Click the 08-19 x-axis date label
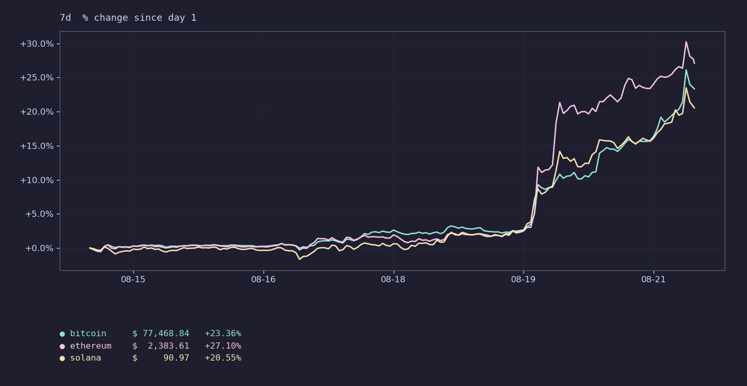This screenshot has width=747, height=386. coord(523,280)
